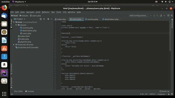Screen dimensions: 175x98
Task: Click the screen recording indicator in top bar
Action: (x=156, y=2)
